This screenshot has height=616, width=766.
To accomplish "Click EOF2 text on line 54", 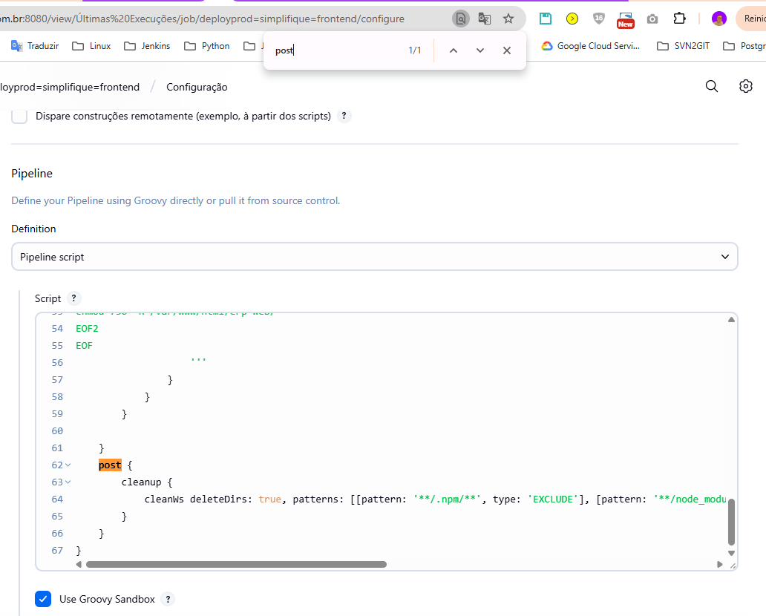I will click(x=87, y=329).
